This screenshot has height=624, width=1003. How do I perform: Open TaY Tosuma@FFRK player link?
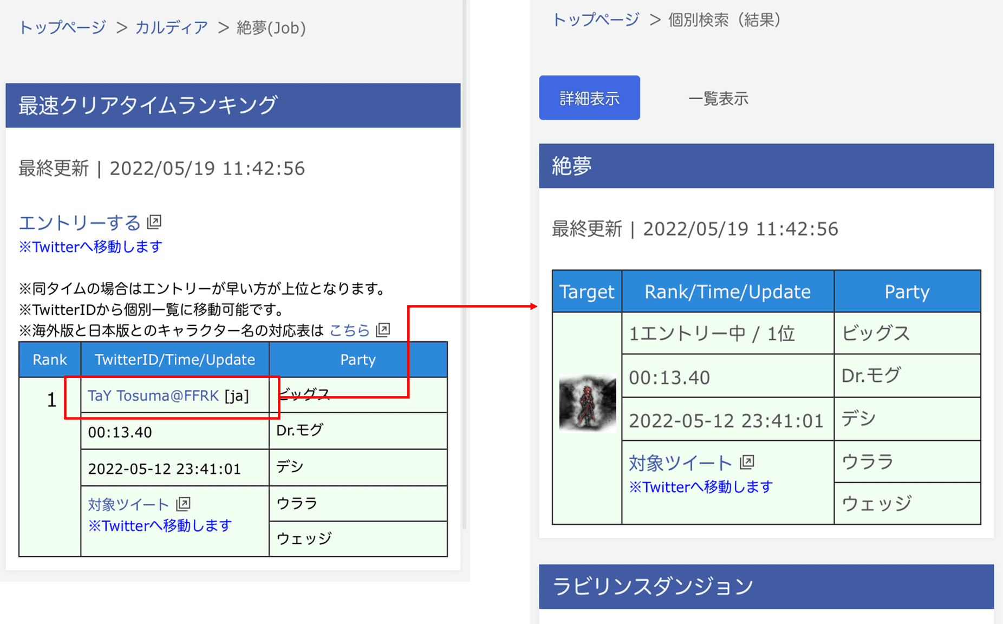coord(153,396)
